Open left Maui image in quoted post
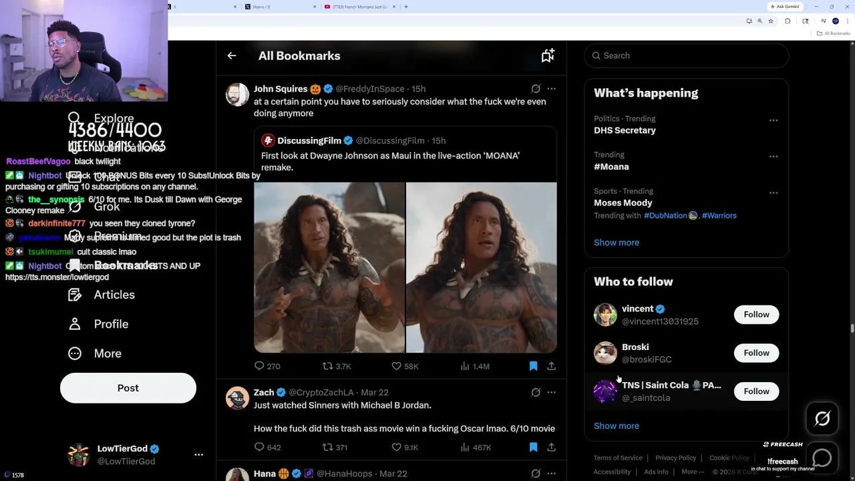The width and height of the screenshot is (855, 481). (x=329, y=267)
